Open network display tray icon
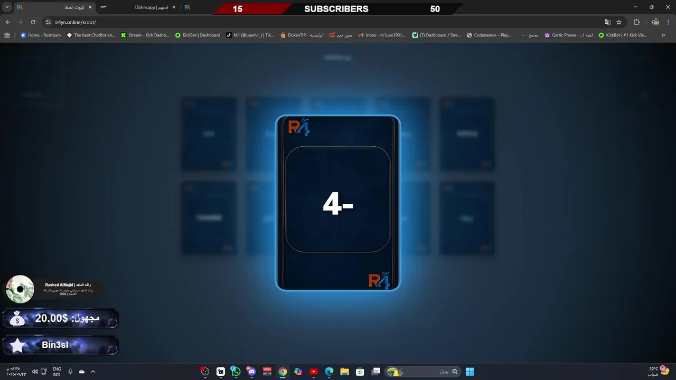Image resolution: width=676 pixels, height=380 pixels. pos(43,372)
